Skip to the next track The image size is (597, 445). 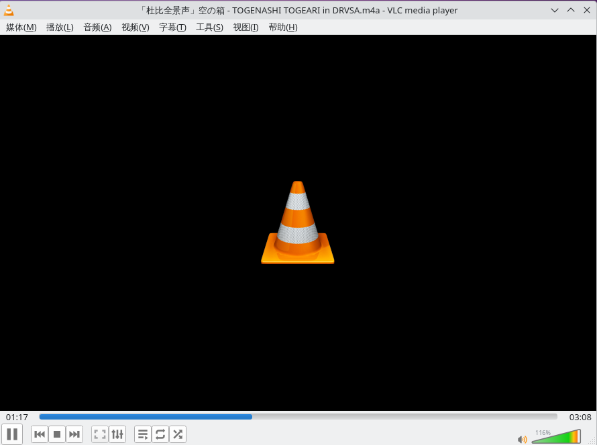click(x=74, y=434)
